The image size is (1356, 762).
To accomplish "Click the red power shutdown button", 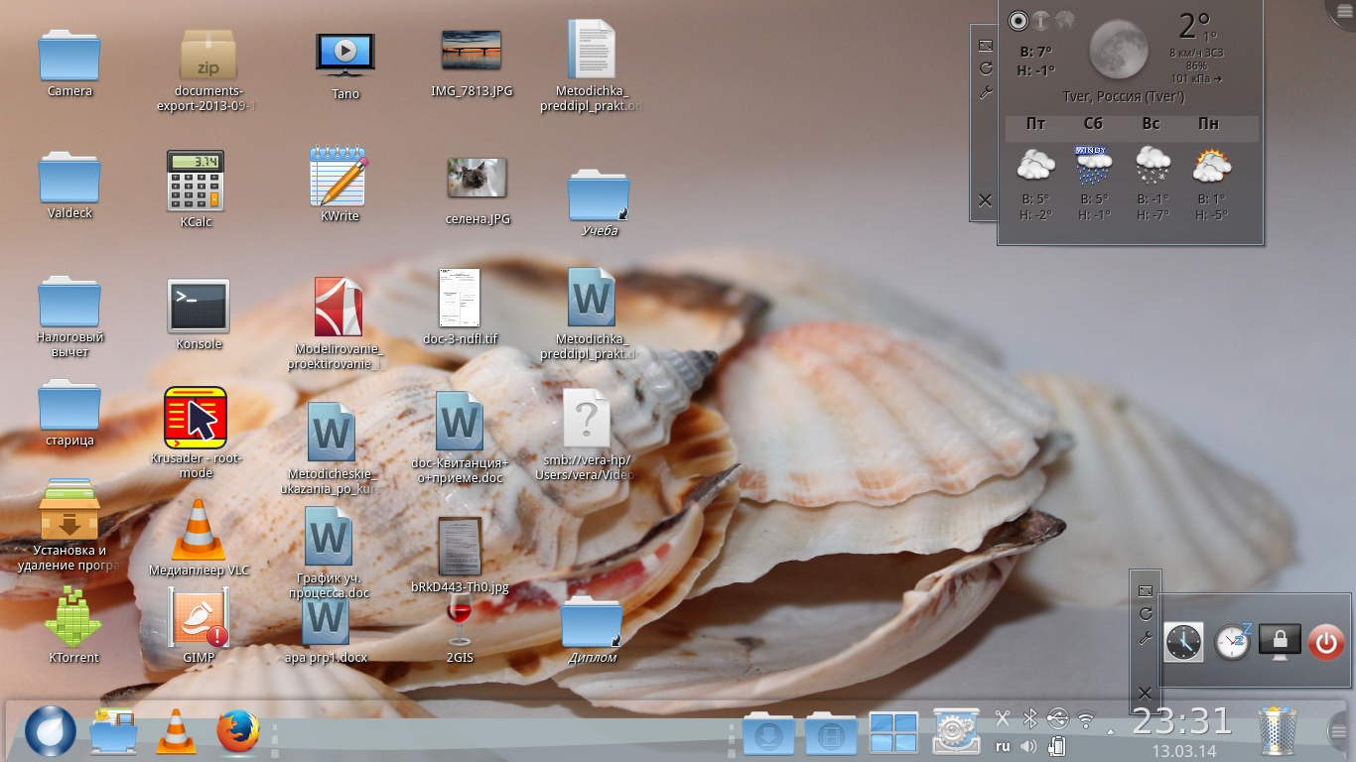I will [1326, 642].
